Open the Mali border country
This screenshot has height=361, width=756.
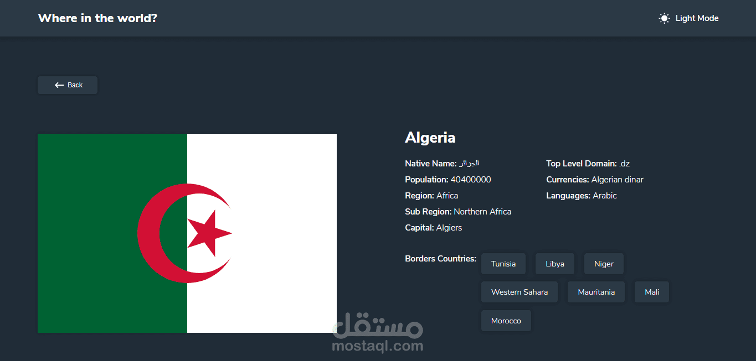coord(652,292)
